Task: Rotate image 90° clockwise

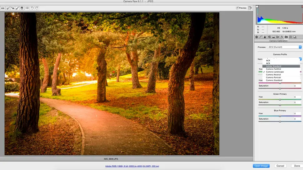Action: tap(37, 8)
